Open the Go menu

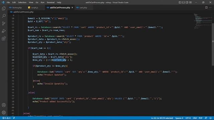click(x=37, y=2)
